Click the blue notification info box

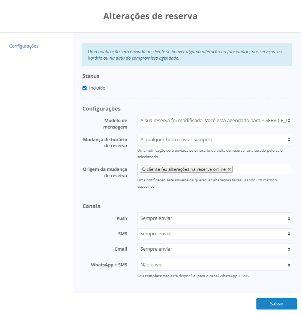pyautogui.click(x=187, y=54)
